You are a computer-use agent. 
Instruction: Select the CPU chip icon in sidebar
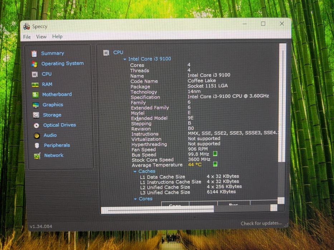pos(35,74)
